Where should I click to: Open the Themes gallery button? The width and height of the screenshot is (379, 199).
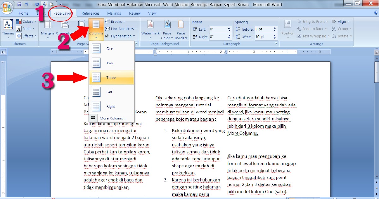click(8, 29)
